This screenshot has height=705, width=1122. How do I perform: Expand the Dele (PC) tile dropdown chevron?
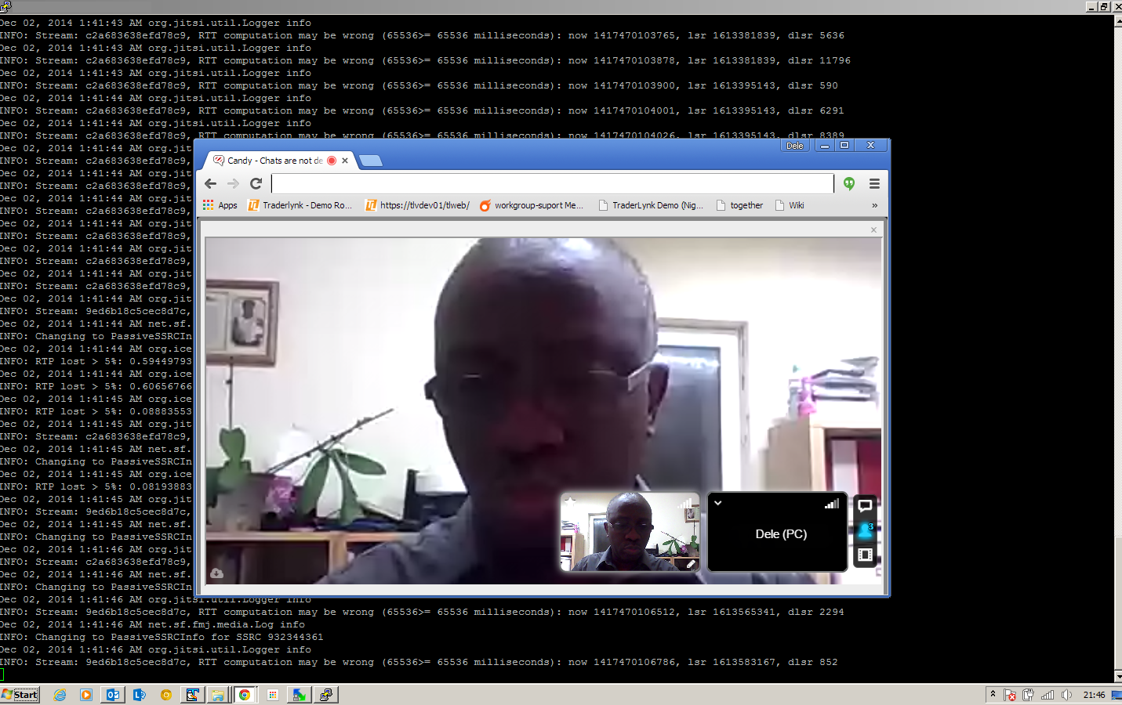pyautogui.click(x=717, y=503)
